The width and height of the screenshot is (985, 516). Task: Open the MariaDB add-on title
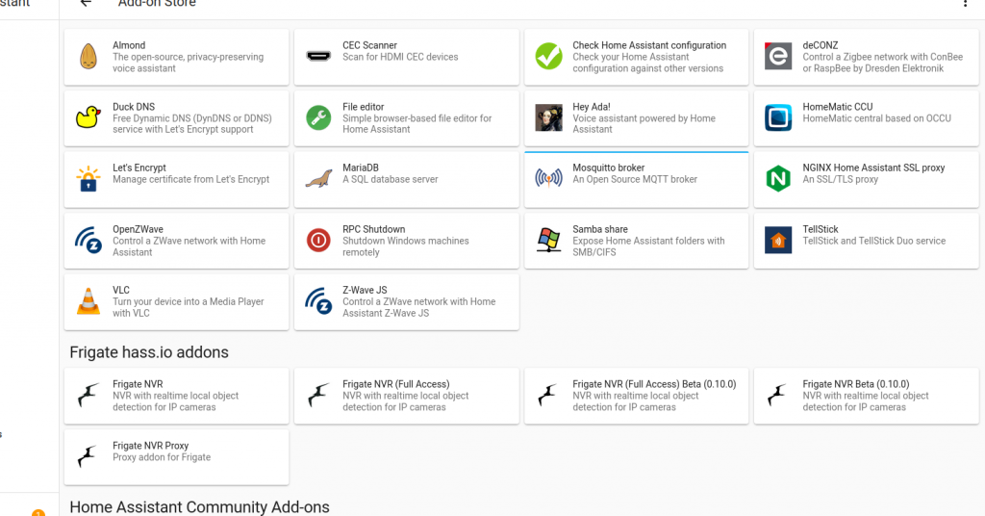click(x=361, y=168)
